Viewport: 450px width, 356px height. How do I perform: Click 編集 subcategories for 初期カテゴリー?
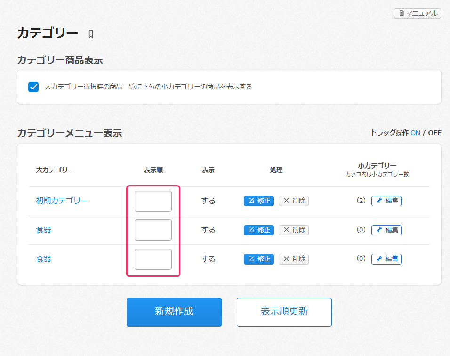[386, 201]
